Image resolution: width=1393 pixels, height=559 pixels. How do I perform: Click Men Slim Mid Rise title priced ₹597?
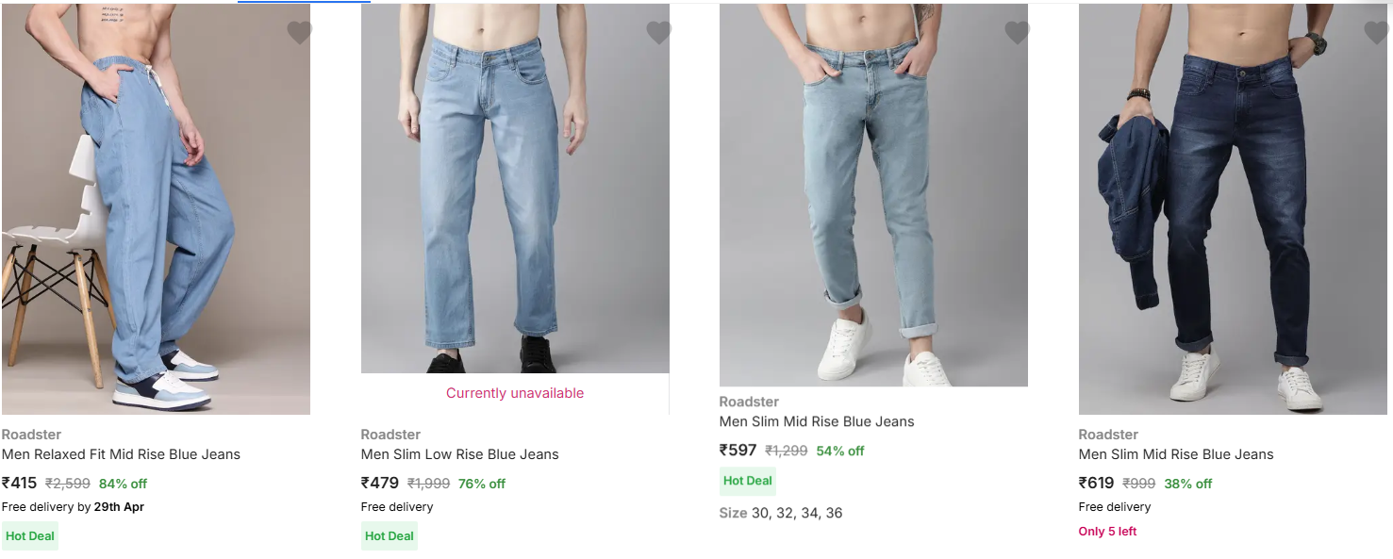[817, 421]
